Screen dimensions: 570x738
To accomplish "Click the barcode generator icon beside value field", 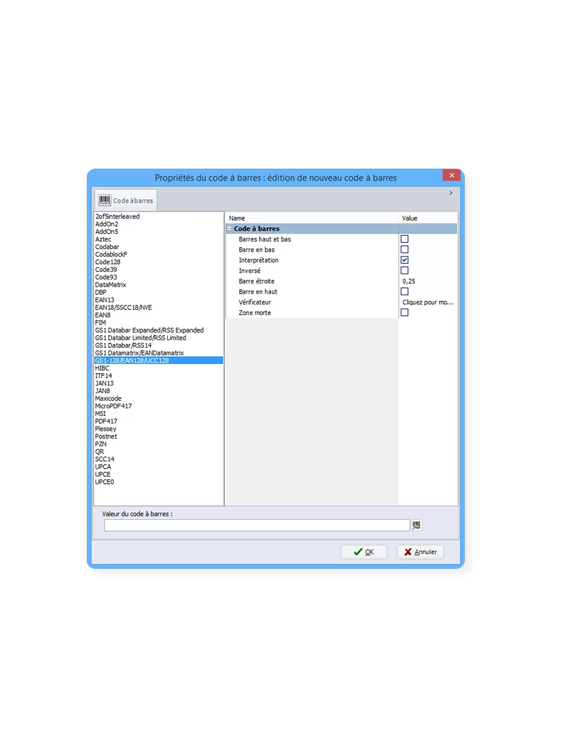I will [416, 525].
